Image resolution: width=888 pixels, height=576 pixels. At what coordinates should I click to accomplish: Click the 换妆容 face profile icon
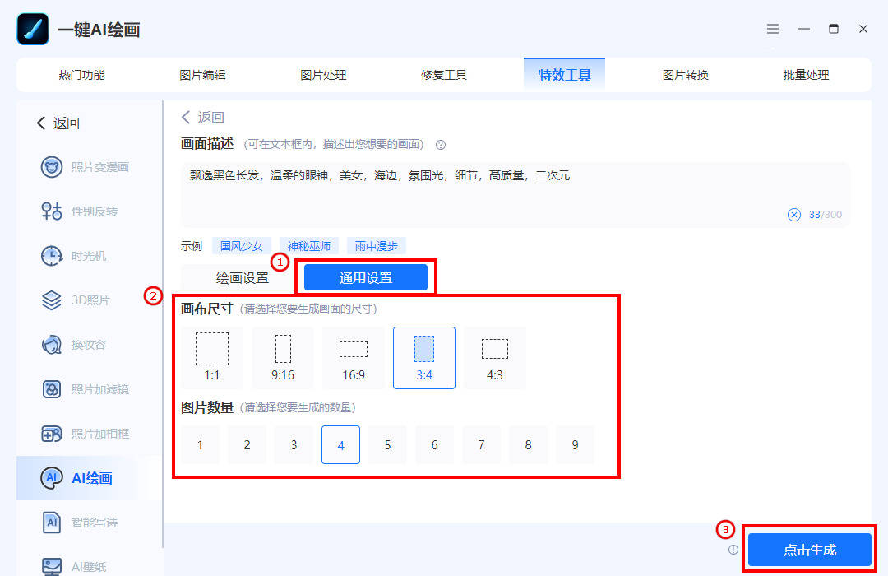[x=52, y=345]
